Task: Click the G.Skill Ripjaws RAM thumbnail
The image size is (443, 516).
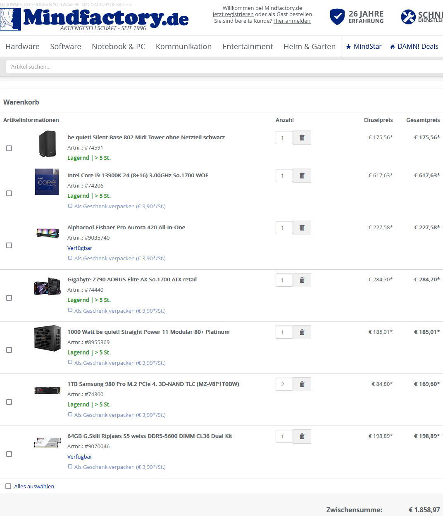Action: 47,442
